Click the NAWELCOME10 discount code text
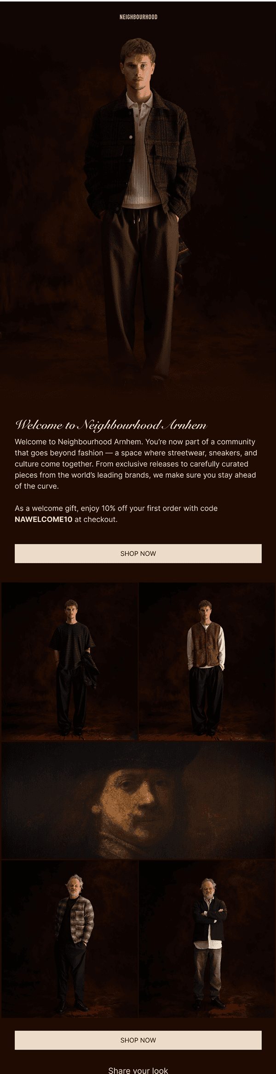Screen dimensions: 276x1074 [44, 519]
